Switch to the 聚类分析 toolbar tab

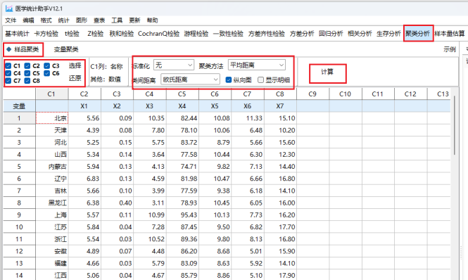(x=417, y=34)
